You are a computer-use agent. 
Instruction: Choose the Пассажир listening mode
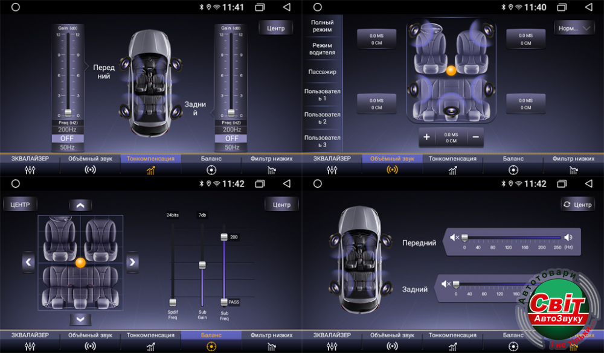pyautogui.click(x=323, y=72)
